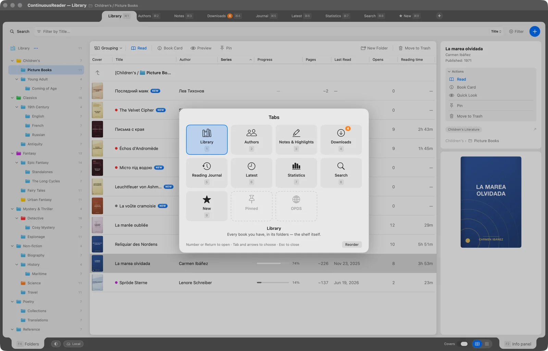This screenshot has height=351, width=548.
Task: Add a new tab with plus icon
Action: (x=439, y=16)
